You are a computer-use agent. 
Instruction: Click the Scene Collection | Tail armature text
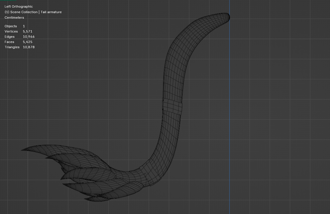pos(33,12)
